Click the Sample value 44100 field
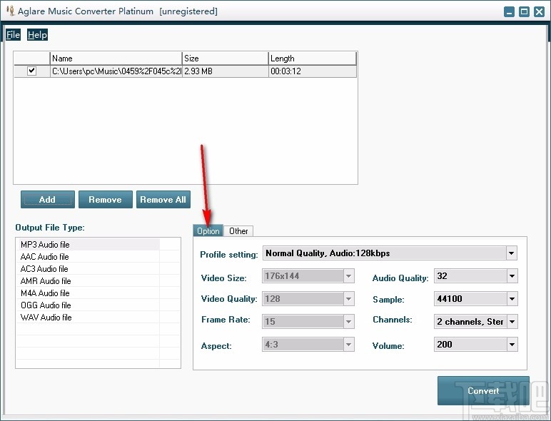This screenshot has width=551, height=421. coord(470,299)
